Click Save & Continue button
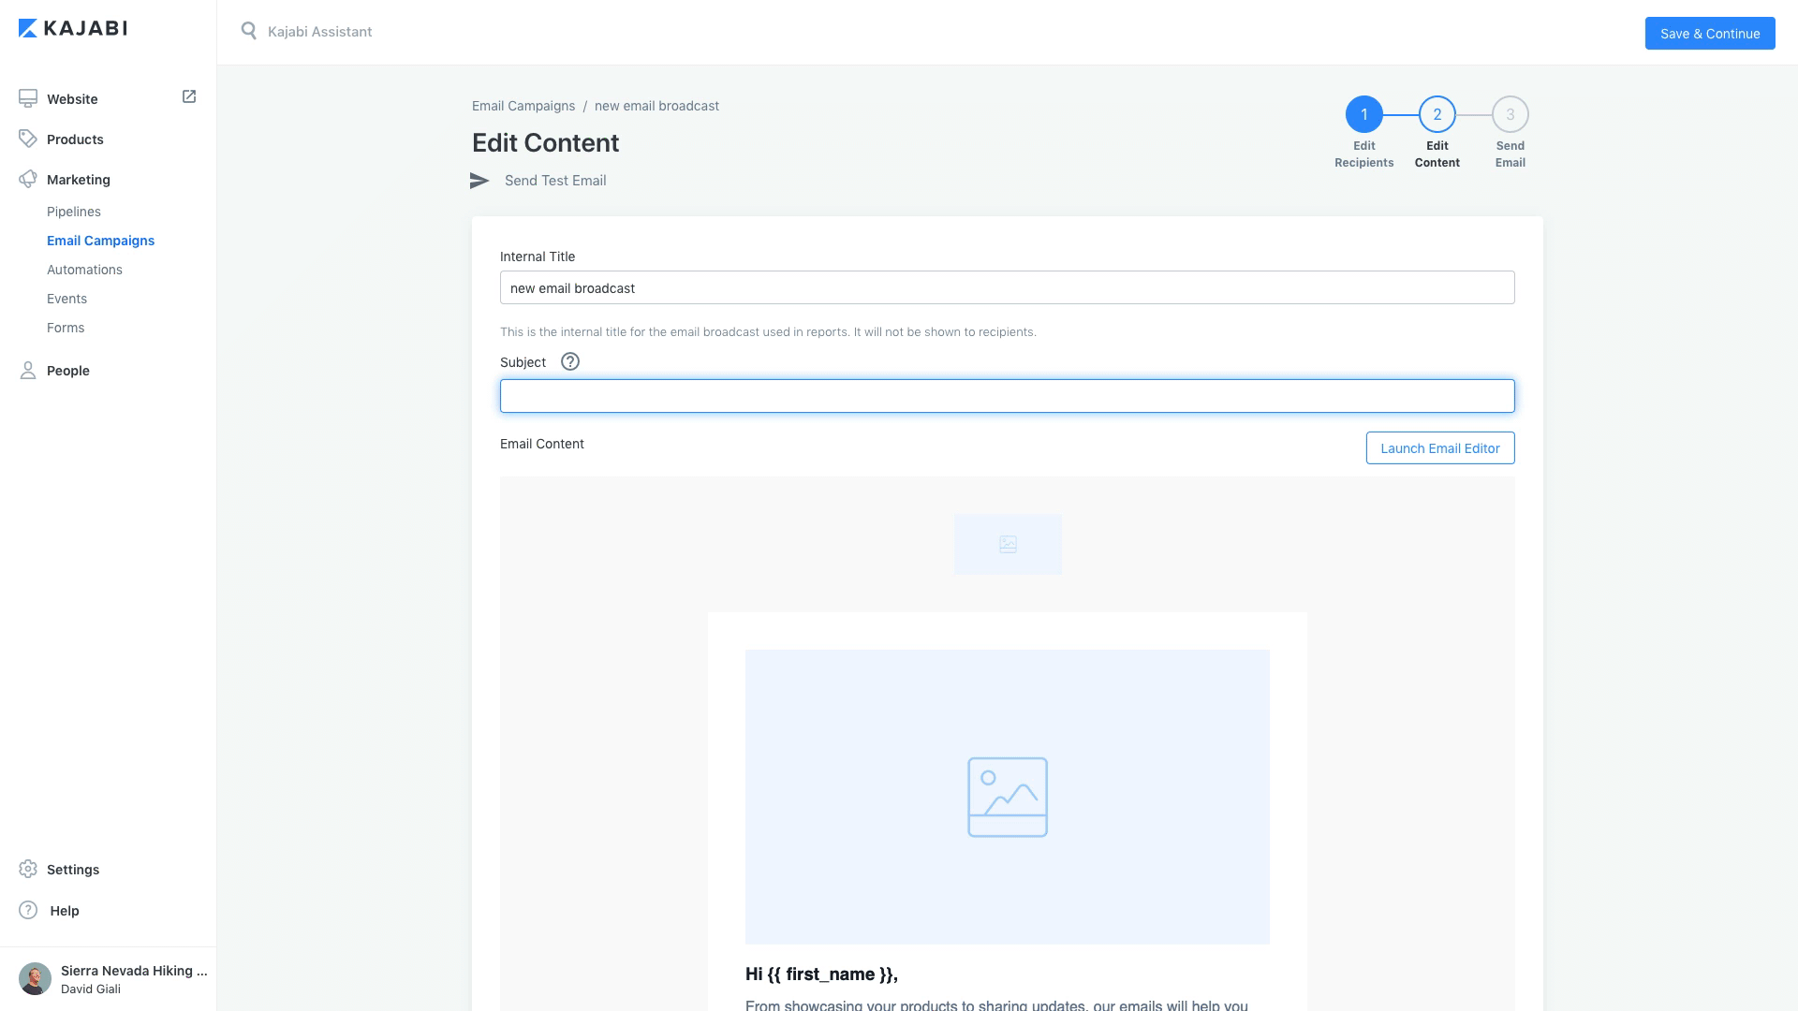The width and height of the screenshot is (1798, 1011). (x=1710, y=33)
